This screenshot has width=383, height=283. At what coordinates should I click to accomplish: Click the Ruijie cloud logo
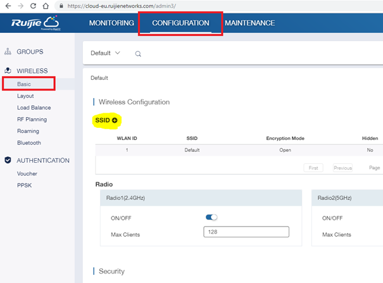(35, 23)
